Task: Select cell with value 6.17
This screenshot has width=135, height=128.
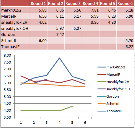Action: coord(73,16)
